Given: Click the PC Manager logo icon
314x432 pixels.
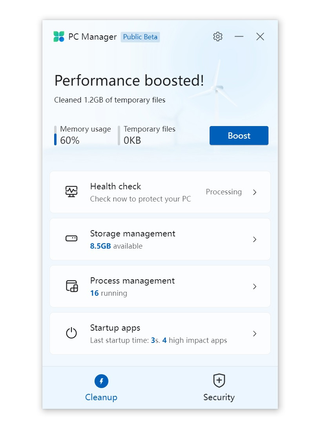Looking at the screenshot, I should [x=58, y=37].
